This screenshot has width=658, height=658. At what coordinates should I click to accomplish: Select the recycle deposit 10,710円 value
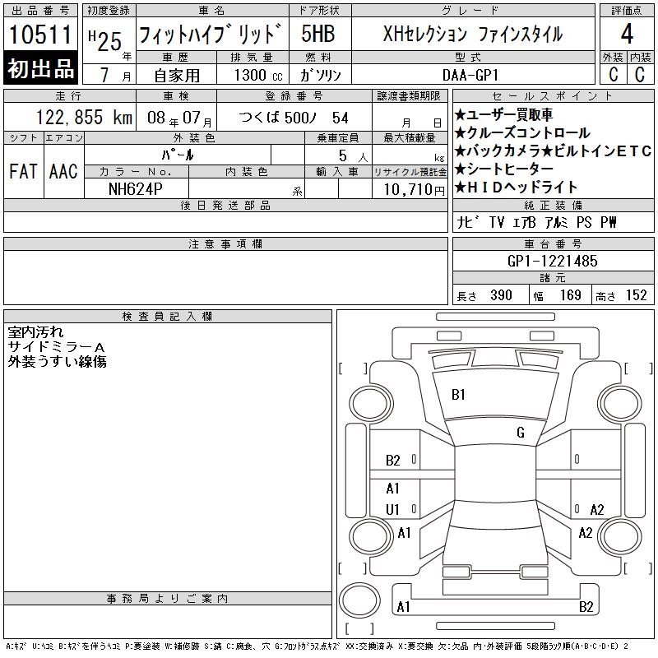(410, 190)
